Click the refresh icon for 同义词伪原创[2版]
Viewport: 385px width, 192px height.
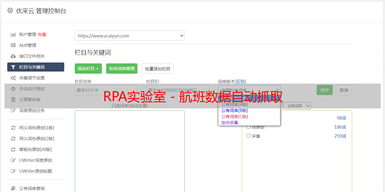13,139
